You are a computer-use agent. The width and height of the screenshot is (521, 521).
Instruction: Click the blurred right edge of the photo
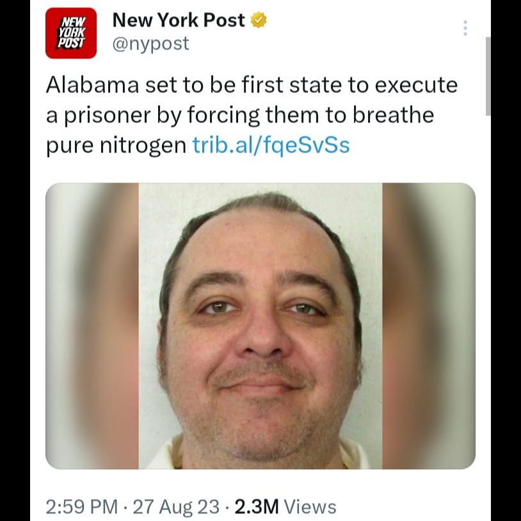(x=429, y=326)
